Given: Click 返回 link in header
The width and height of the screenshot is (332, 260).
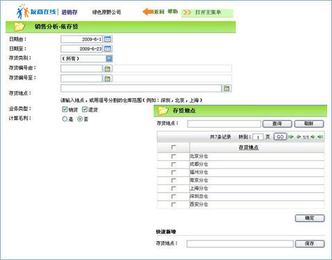Looking at the screenshot, I should pos(159,12).
